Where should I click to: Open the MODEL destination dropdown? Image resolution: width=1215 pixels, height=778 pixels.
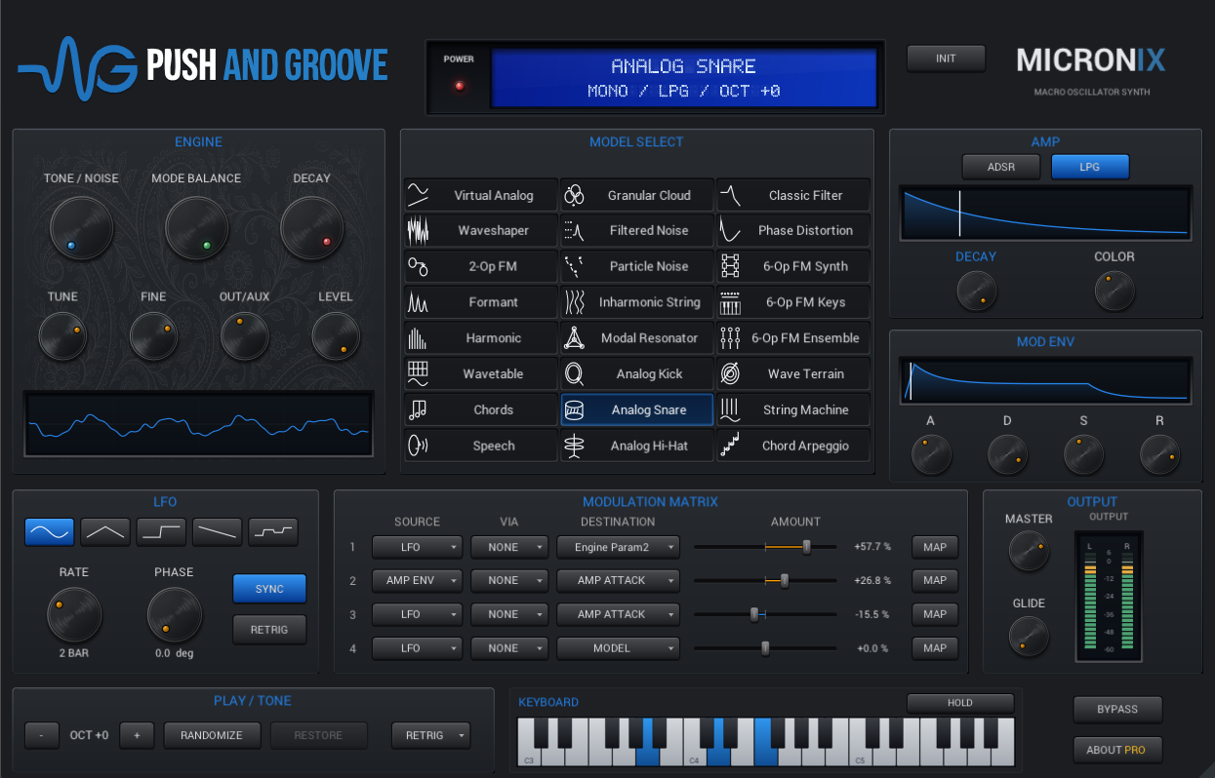click(618, 648)
